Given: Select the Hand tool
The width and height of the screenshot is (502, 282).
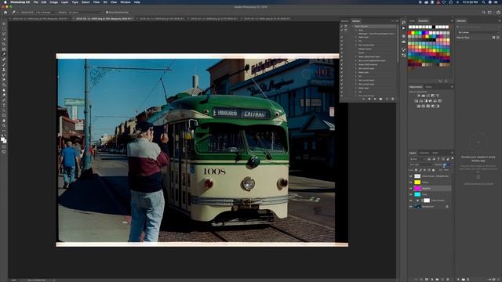Looking at the screenshot, I should tap(4, 121).
